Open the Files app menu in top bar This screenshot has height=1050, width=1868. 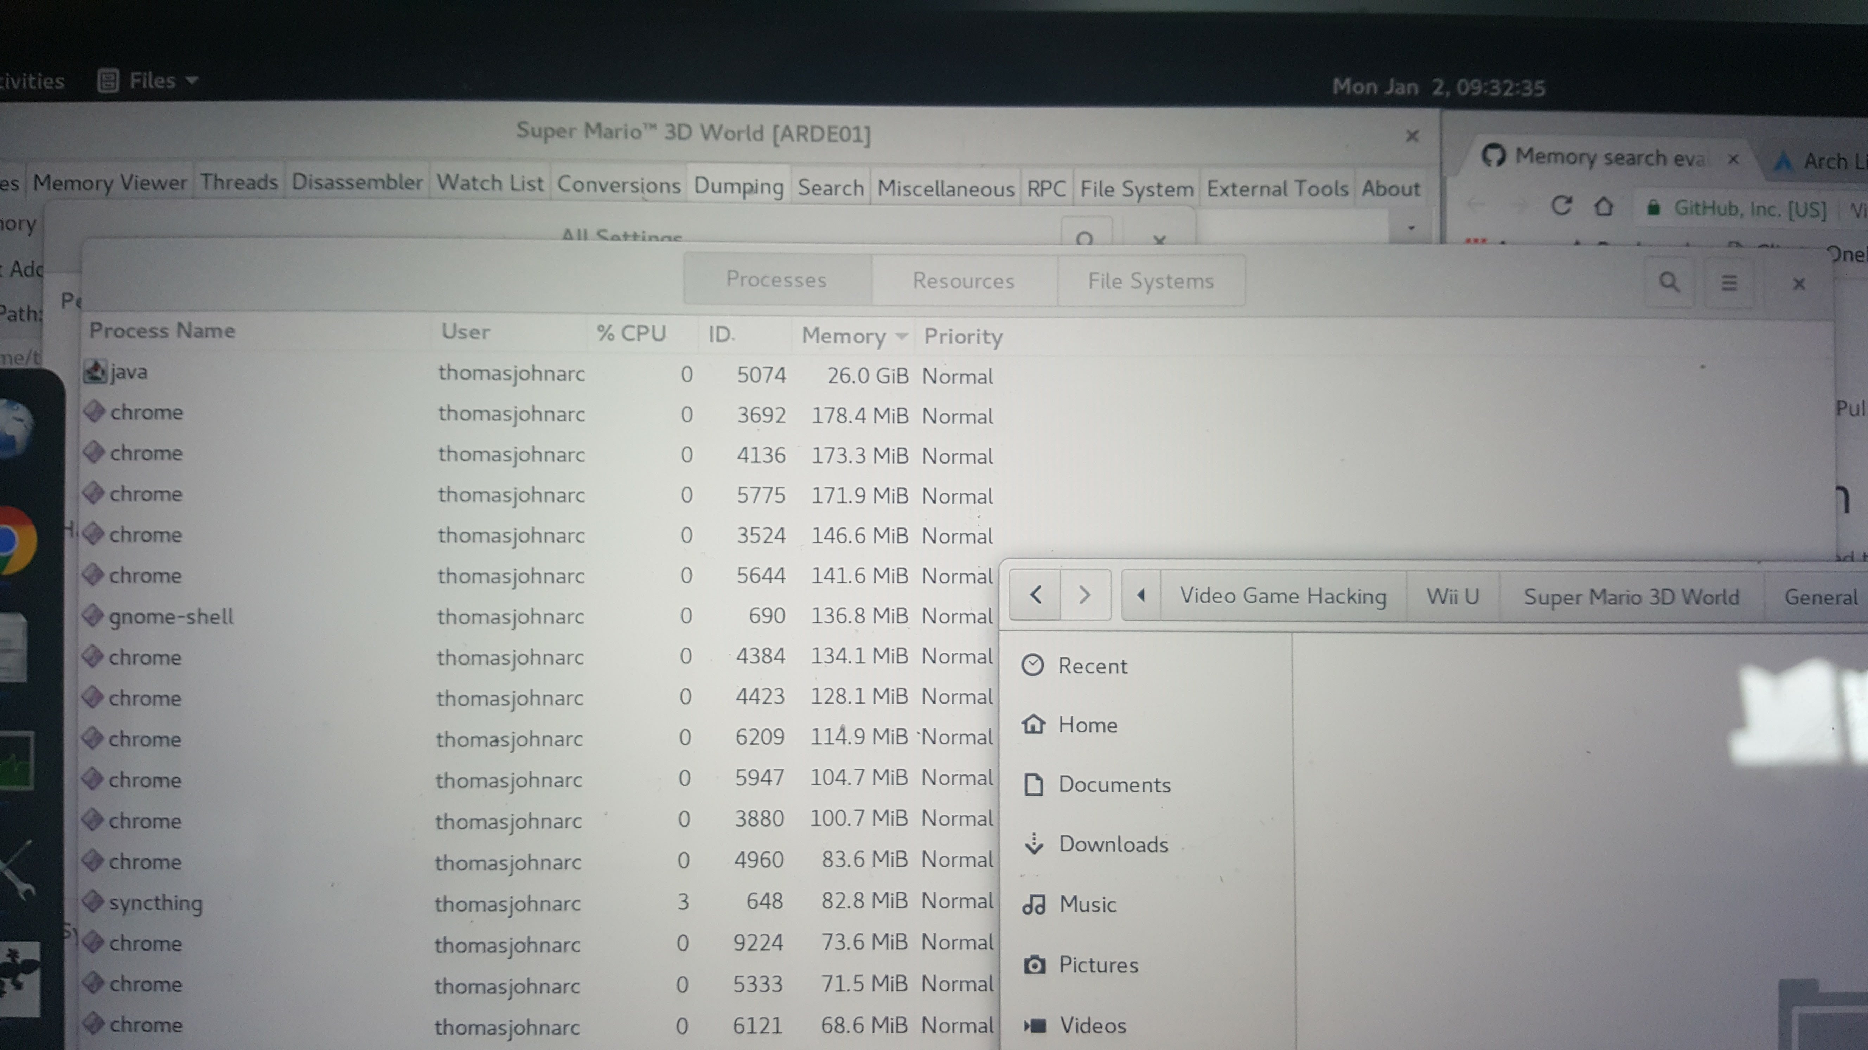[x=149, y=80]
